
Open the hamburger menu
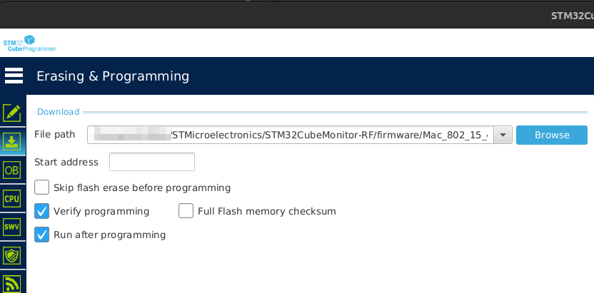pyautogui.click(x=14, y=76)
